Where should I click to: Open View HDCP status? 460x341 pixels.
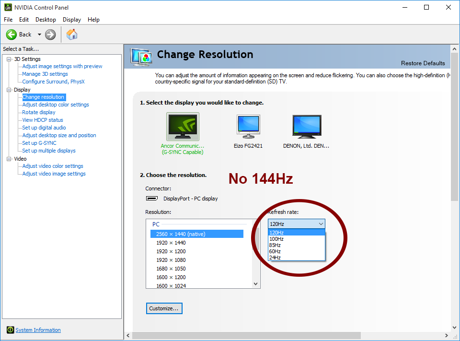43,120
